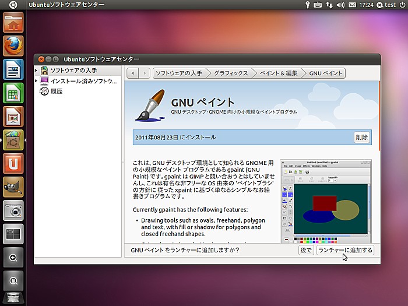Image resolution: width=408 pixels, height=306 pixels.
Task: Click the 削除 remove button
Action: (362, 137)
